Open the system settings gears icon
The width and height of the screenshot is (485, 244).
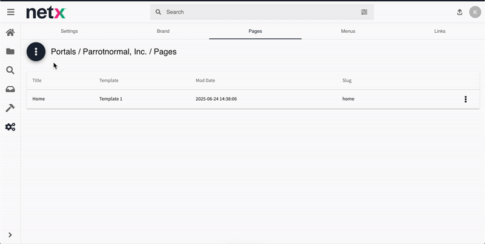[10, 127]
